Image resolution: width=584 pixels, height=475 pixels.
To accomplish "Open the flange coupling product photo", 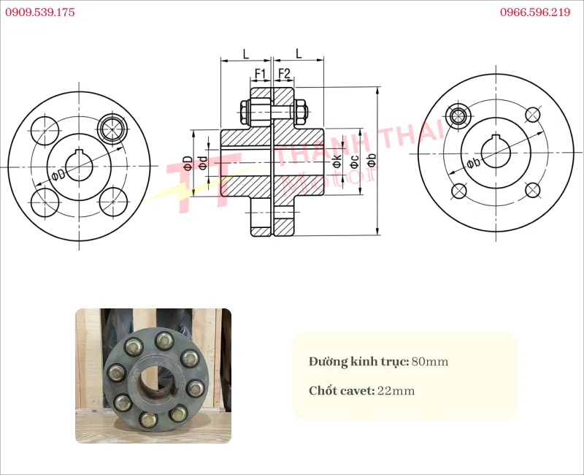I will (x=153, y=376).
